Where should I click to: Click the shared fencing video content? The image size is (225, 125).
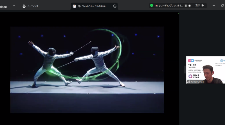87,70
